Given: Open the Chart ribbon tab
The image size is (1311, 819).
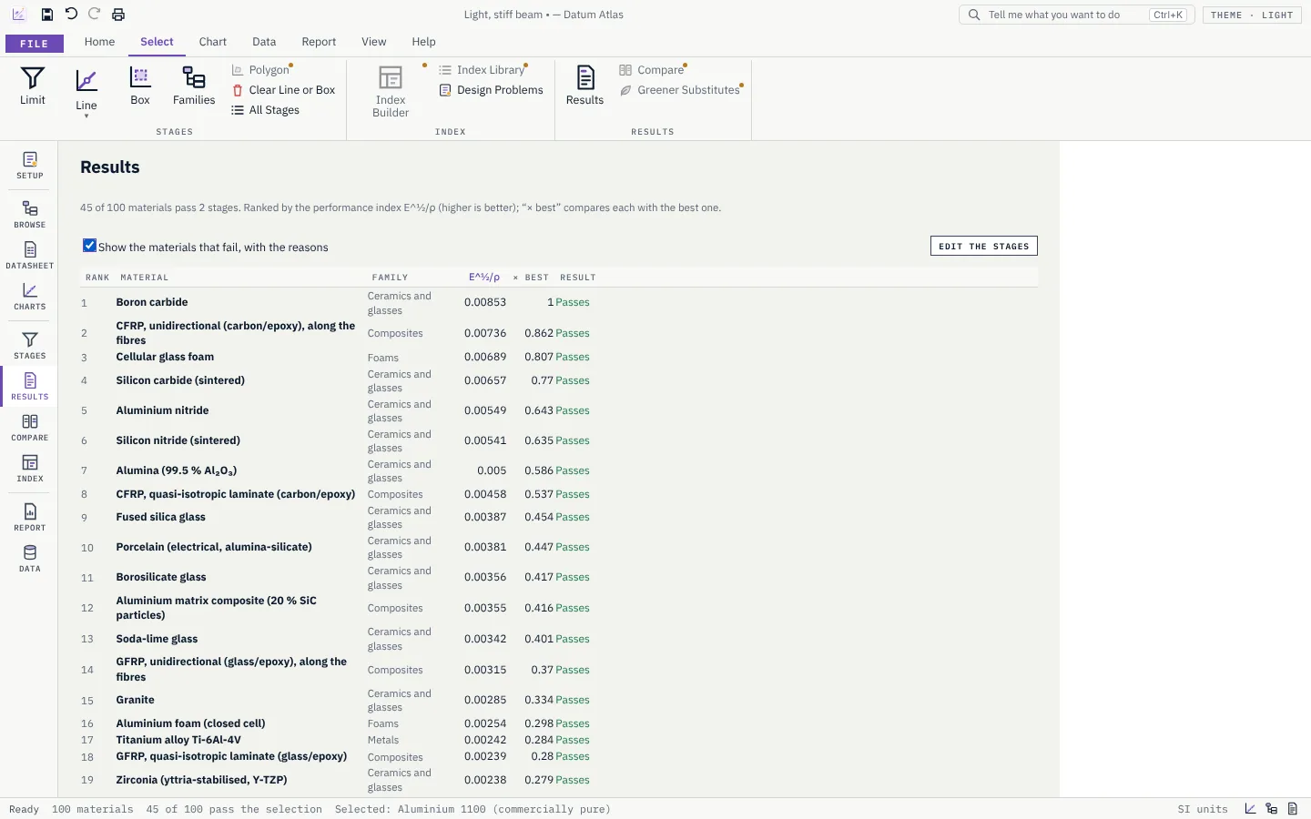Looking at the screenshot, I should coord(213,42).
